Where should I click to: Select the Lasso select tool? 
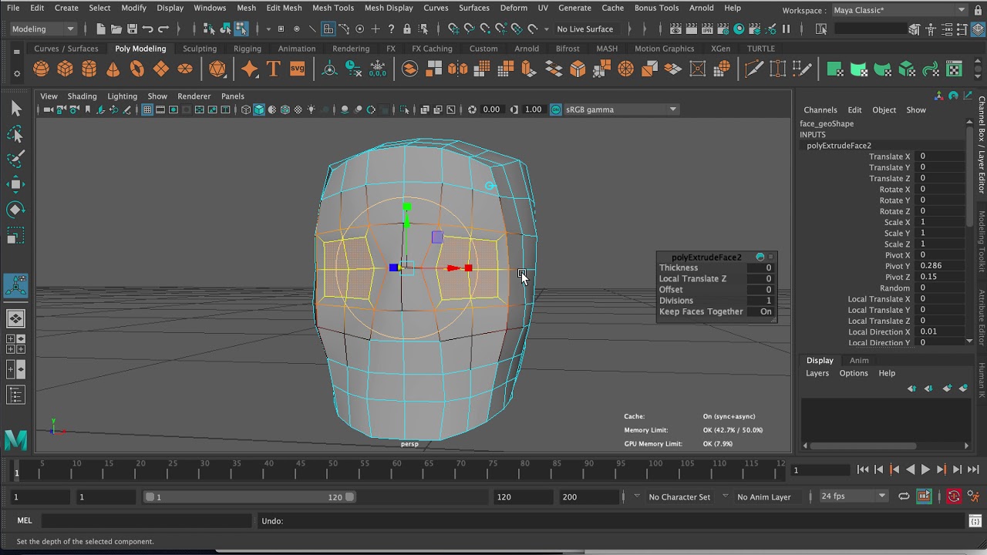pos(15,134)
